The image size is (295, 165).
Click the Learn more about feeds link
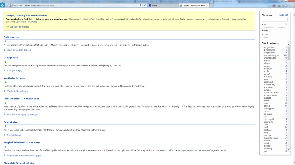[27, 22]
